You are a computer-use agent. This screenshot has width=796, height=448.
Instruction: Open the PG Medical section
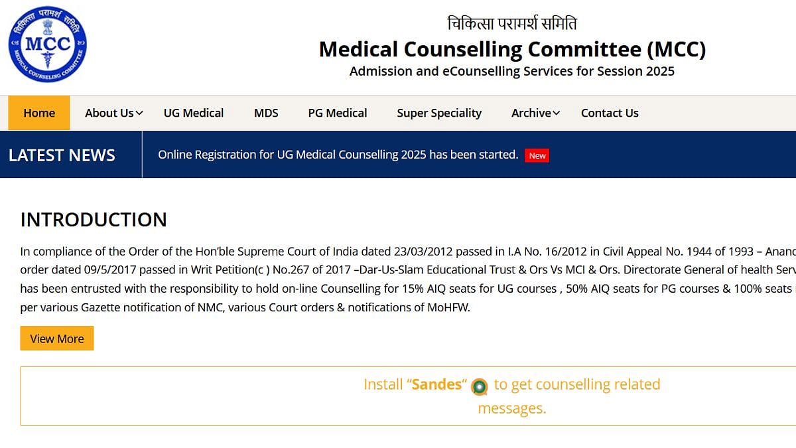pyautogui.click(x=337, y=113)
